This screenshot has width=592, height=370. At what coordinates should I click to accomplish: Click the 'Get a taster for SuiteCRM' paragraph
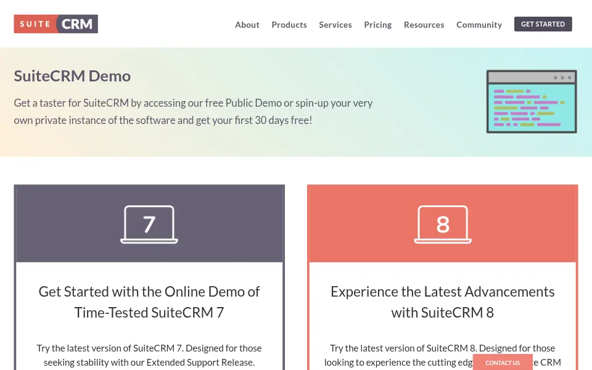[x=193, y=112]
